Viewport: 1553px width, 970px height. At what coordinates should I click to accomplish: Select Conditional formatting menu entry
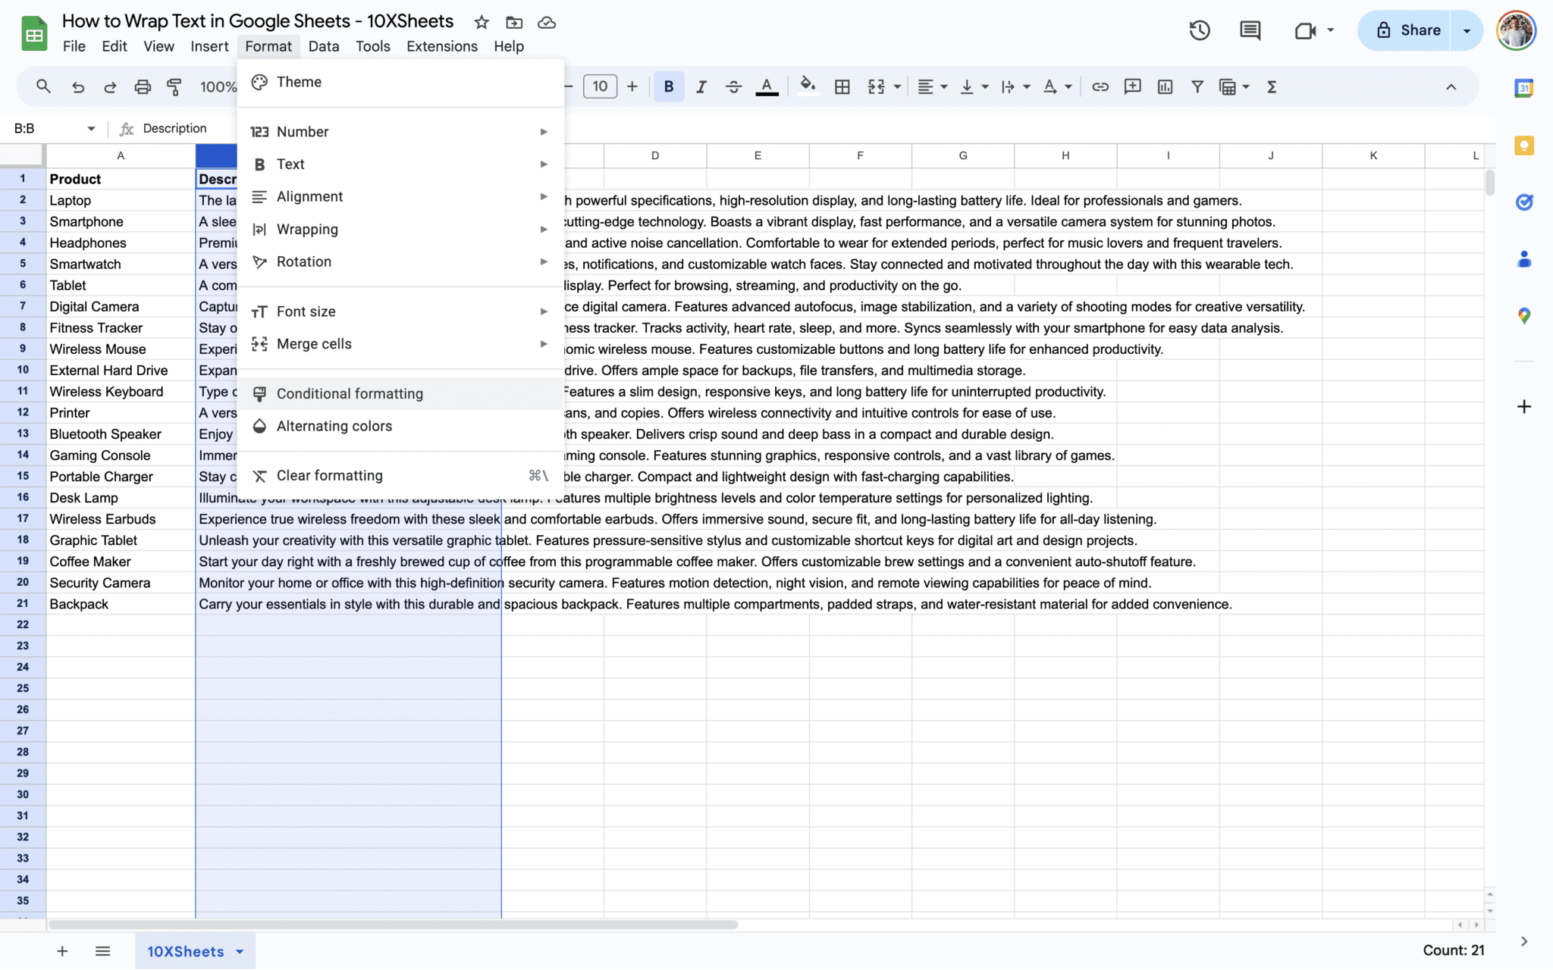click(350, 393)
